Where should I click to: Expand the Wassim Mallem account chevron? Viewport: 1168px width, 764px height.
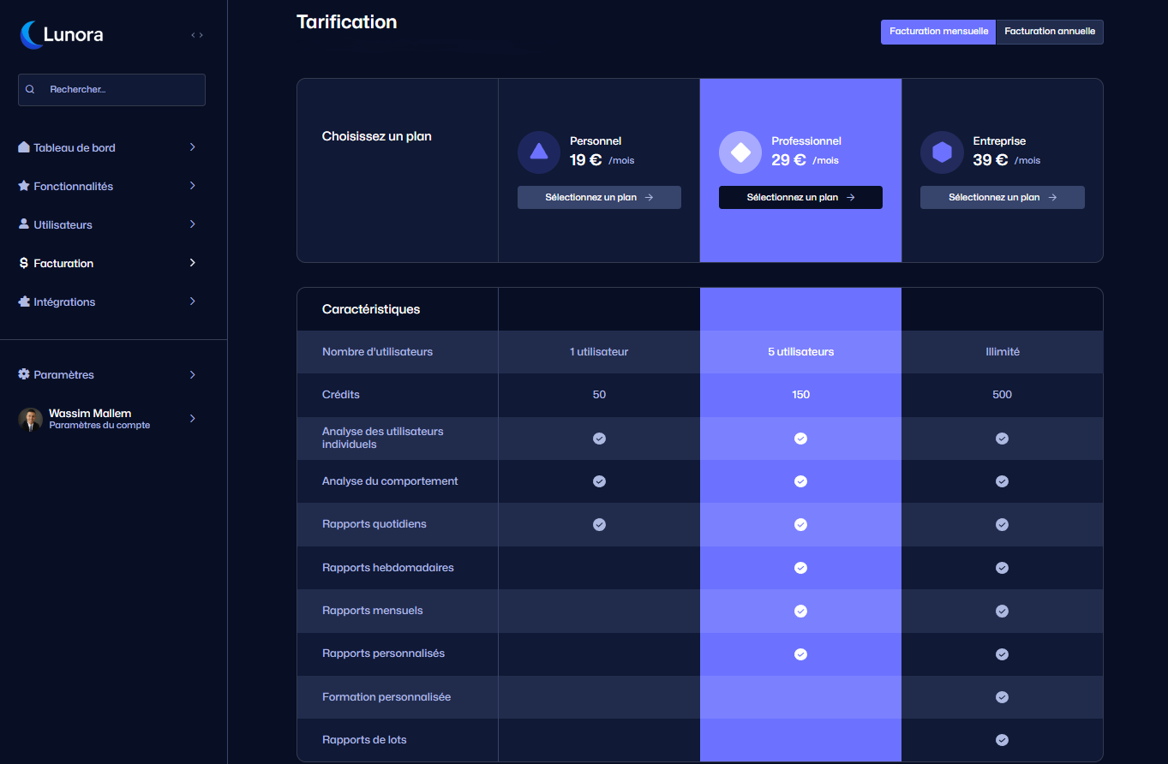pos(192,419)
